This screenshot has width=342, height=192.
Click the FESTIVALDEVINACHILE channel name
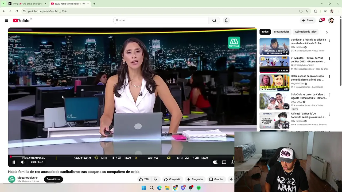(302, 65)
